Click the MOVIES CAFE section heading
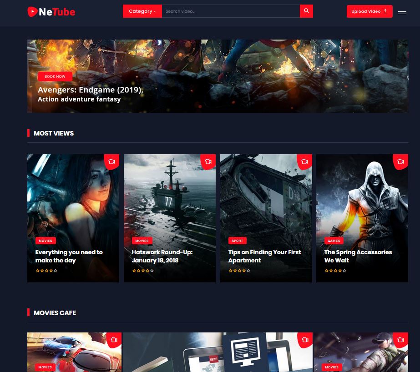 point(55,313)
